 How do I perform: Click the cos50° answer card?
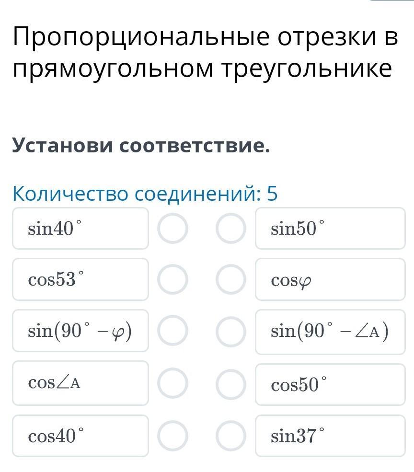pyautogui.click(x=330, y=384)
